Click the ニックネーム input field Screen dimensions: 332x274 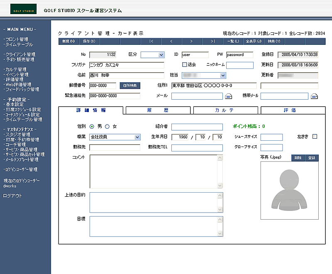[240, 65]
